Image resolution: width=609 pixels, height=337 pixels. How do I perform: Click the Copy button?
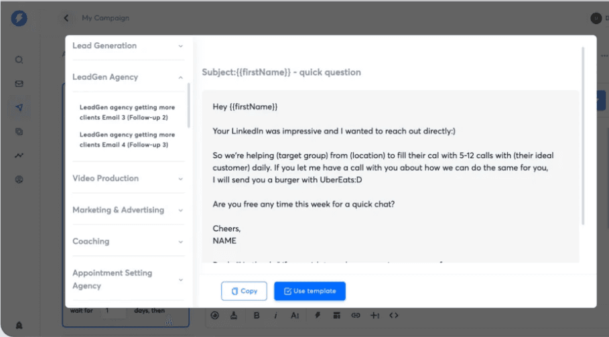244,291
